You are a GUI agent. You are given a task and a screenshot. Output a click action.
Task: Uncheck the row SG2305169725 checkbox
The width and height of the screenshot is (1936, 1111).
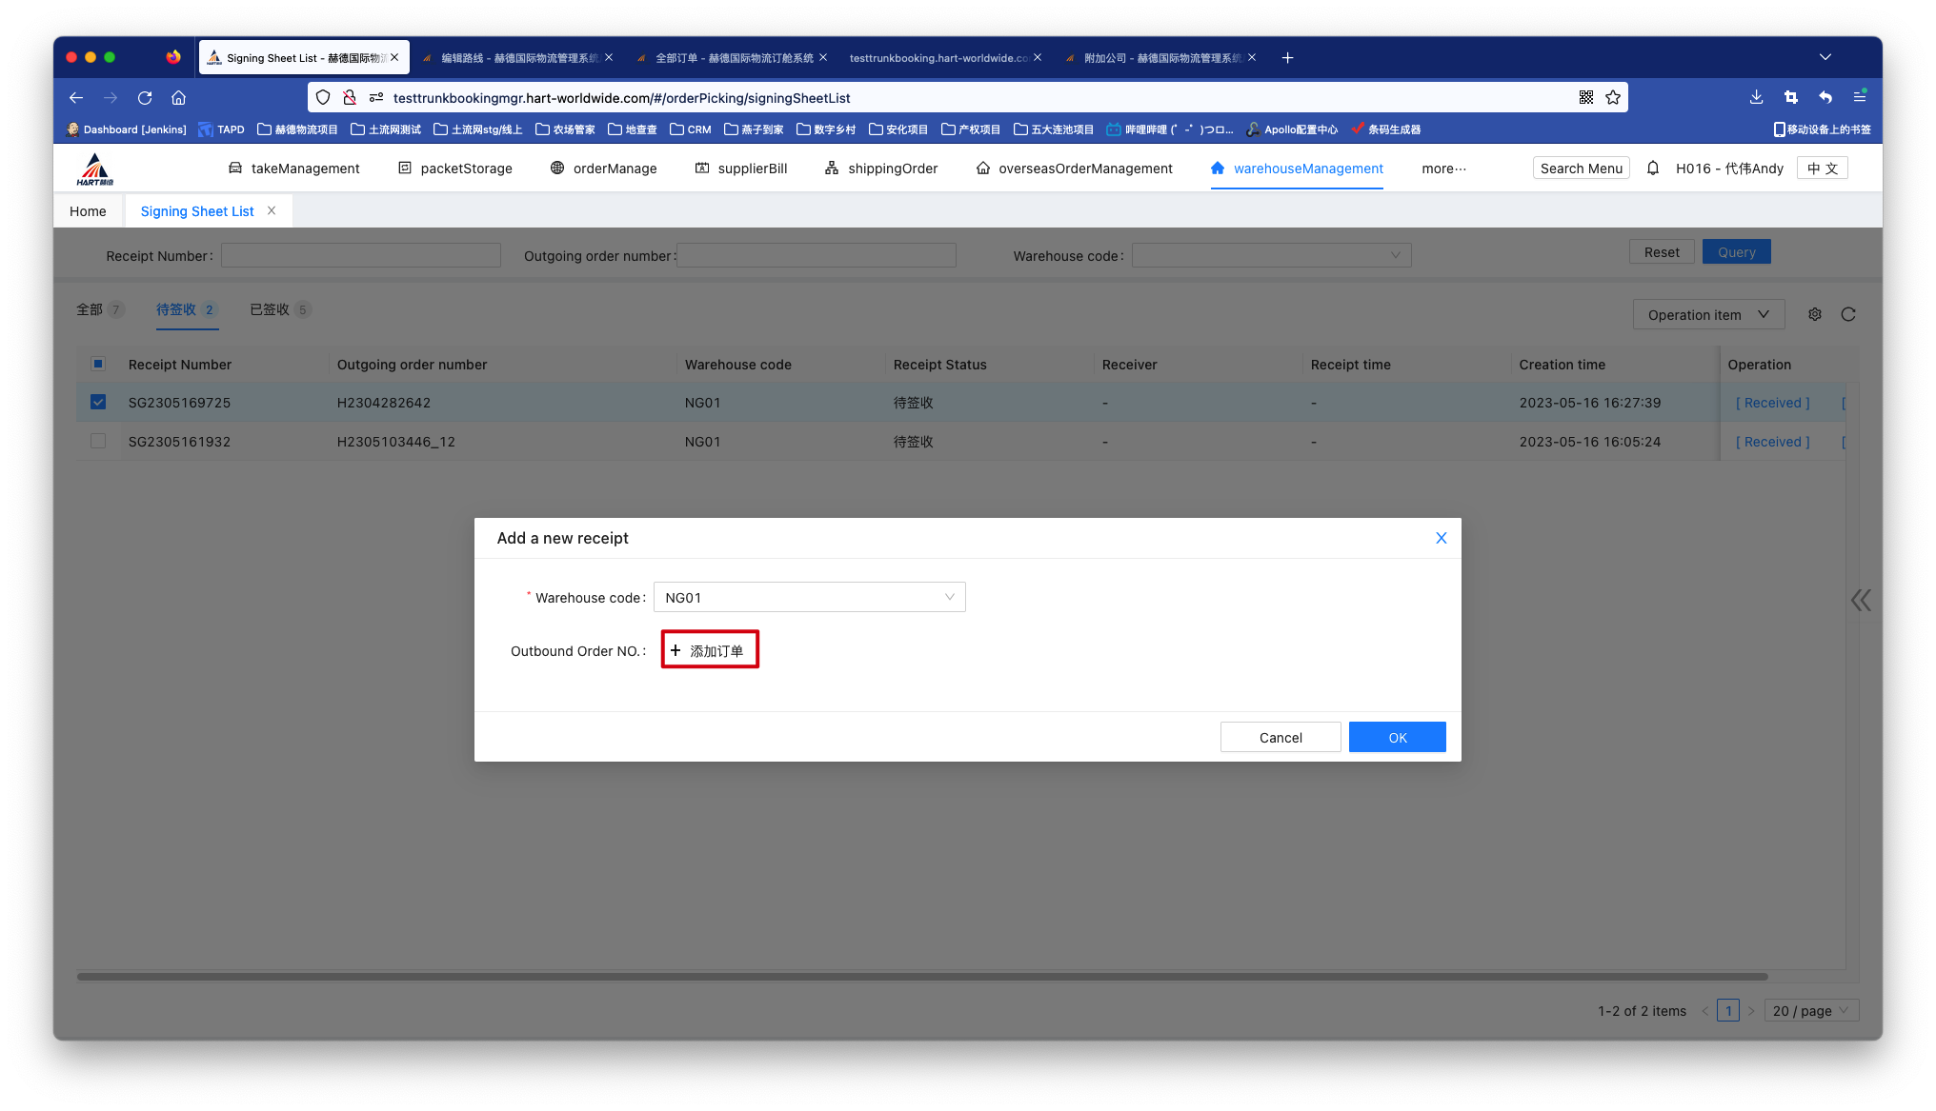tap(98, 402)
